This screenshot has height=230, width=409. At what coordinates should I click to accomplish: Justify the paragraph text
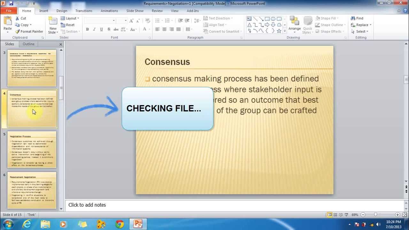point(179,29)
